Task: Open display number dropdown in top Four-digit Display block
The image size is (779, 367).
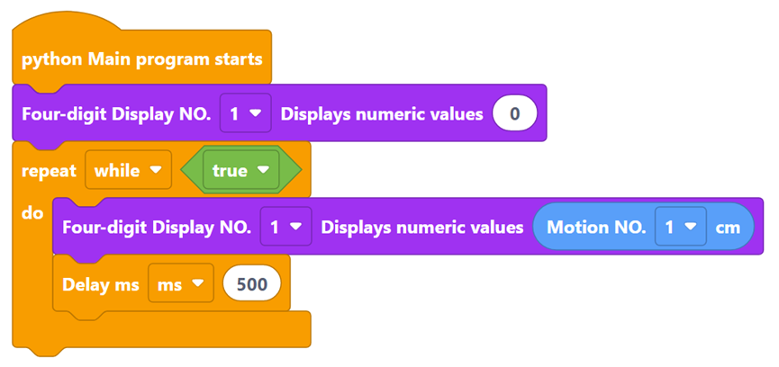Action: (x=245, y=114)
